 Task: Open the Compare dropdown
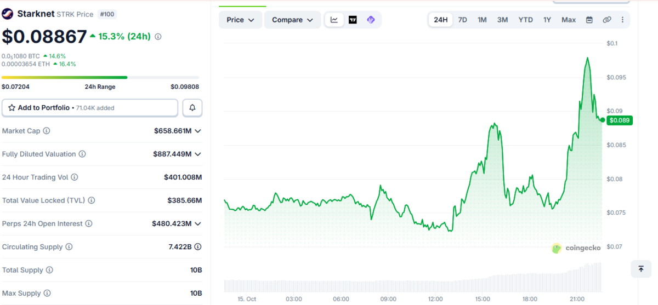click(x=292, y=20)
